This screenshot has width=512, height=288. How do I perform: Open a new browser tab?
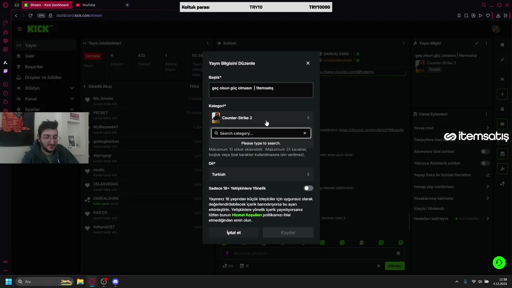coord(127,5)
